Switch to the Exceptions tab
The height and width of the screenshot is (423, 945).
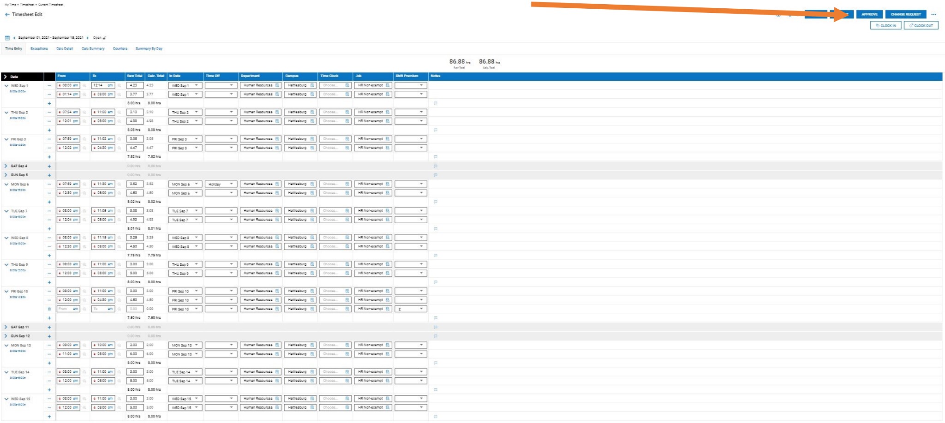(x=39, y=48)
